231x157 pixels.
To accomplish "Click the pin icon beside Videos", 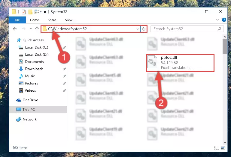I will [x=64, y=90].
